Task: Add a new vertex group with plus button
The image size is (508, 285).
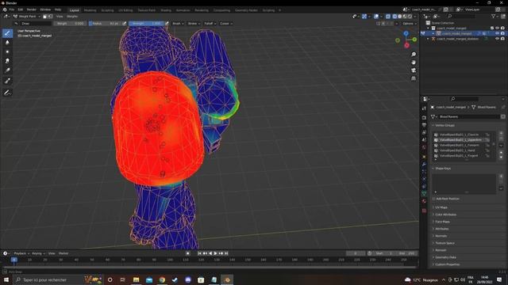Action: pyautogui.click(x=501, y=133)
